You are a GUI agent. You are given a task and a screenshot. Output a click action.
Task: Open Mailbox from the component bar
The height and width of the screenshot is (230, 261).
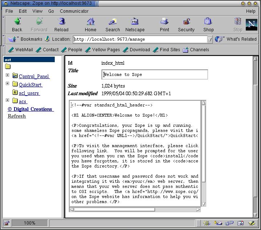coord(218,223)
